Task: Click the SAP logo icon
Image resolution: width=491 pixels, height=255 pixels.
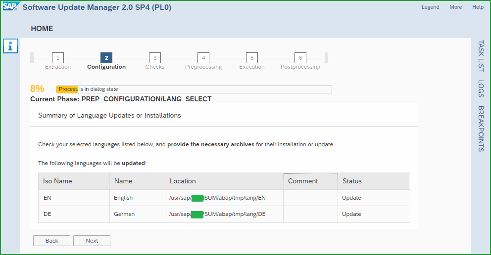Action: tap(11, 6)
